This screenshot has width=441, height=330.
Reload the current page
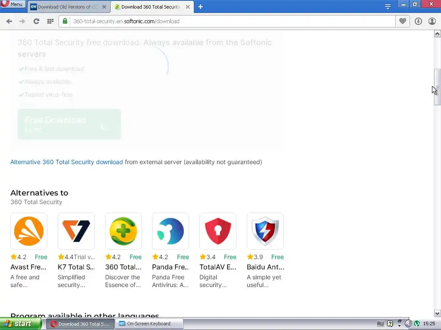click(x=36, y=21)
